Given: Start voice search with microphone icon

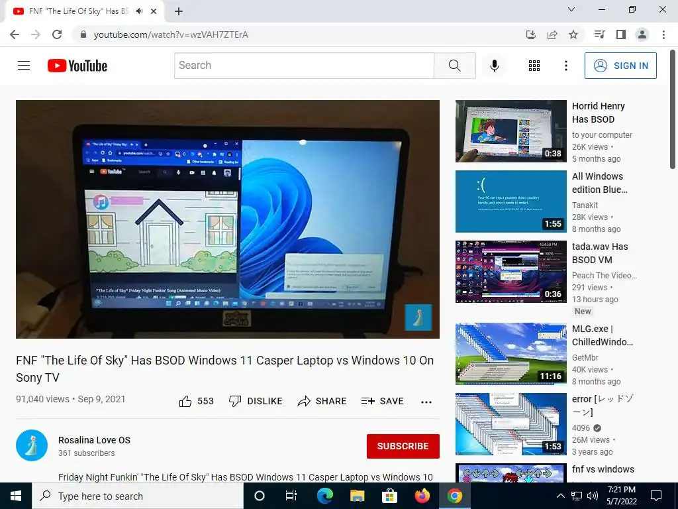Looking at the screenshot, I should (494, 66).
